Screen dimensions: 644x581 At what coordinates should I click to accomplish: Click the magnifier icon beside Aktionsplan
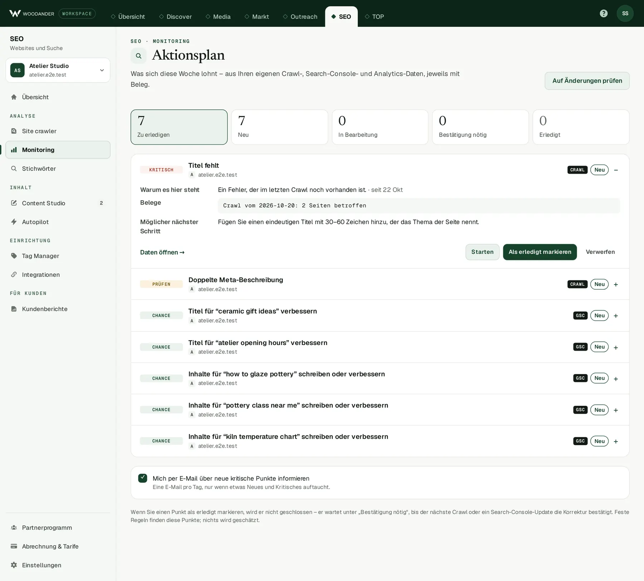click(x=139, y=56)
